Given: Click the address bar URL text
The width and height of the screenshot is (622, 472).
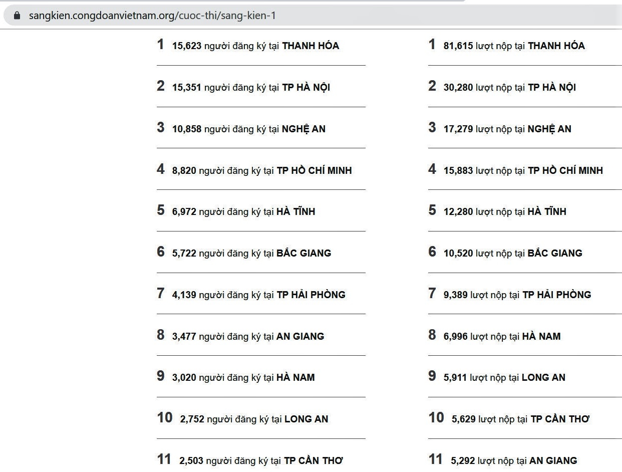Looking at the screenshot, I should tap(152, 16).
